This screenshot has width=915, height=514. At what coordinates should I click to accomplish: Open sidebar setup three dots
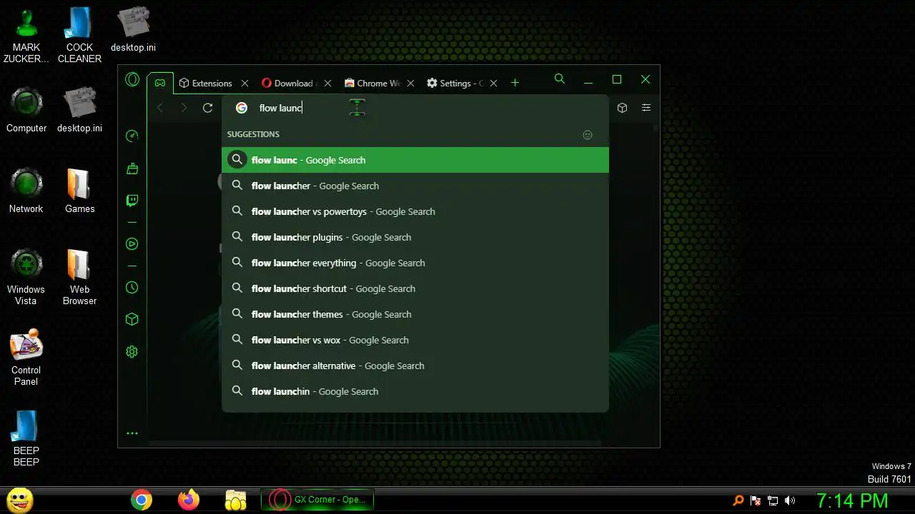coord(132,433)
